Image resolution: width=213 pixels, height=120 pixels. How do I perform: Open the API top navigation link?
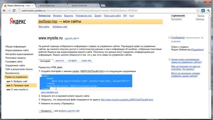(125, 16)
